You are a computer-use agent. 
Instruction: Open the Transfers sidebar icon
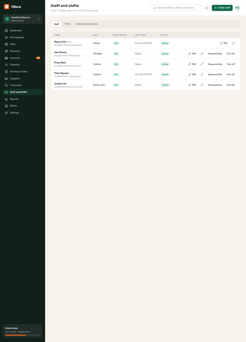[x=6, y=65]
